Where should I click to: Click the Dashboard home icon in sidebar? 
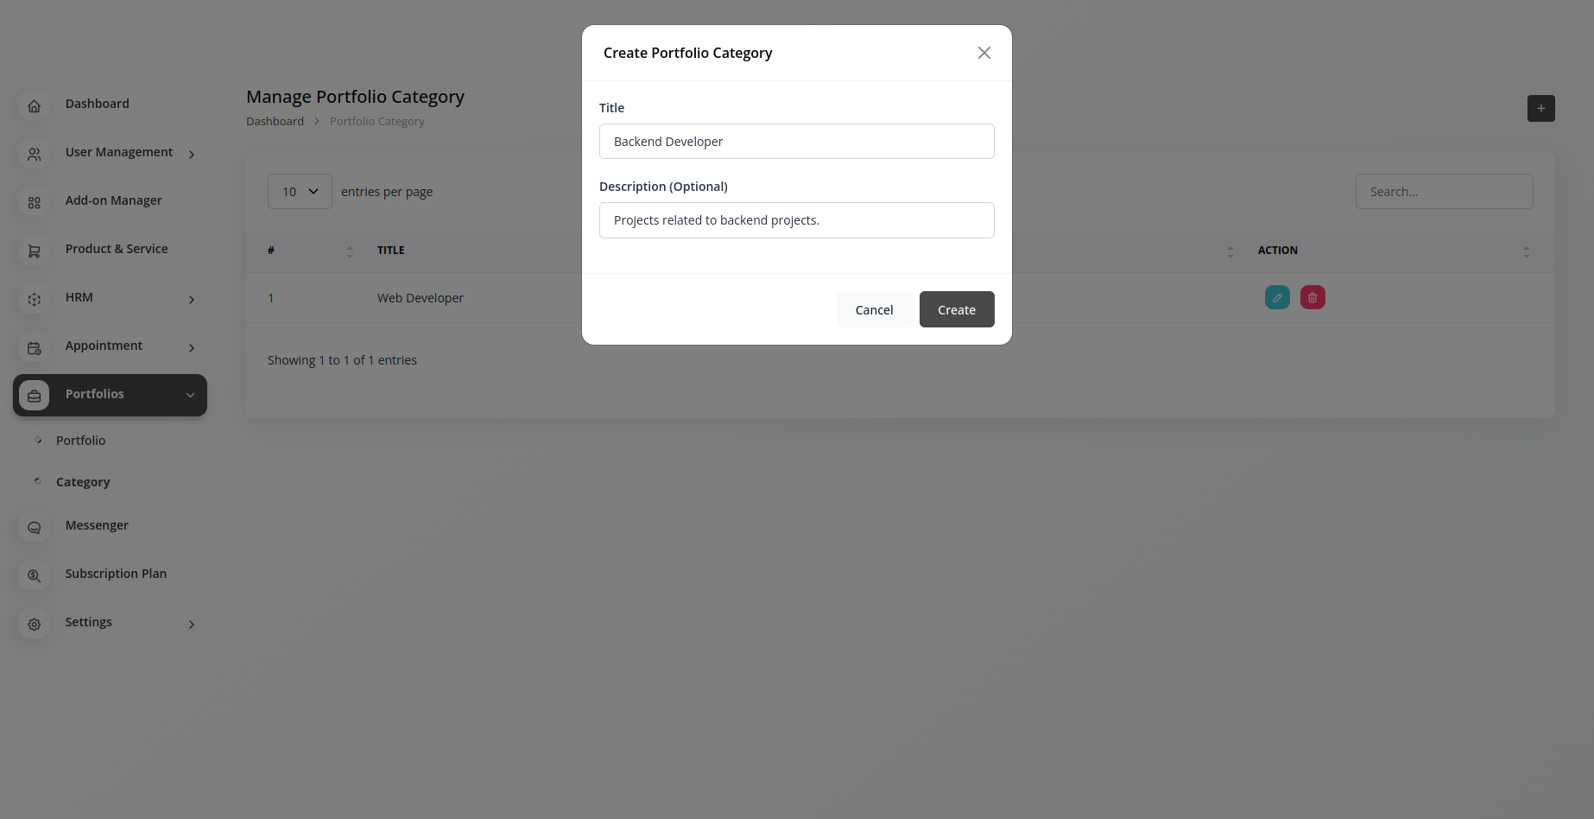[x=35, y=106]
